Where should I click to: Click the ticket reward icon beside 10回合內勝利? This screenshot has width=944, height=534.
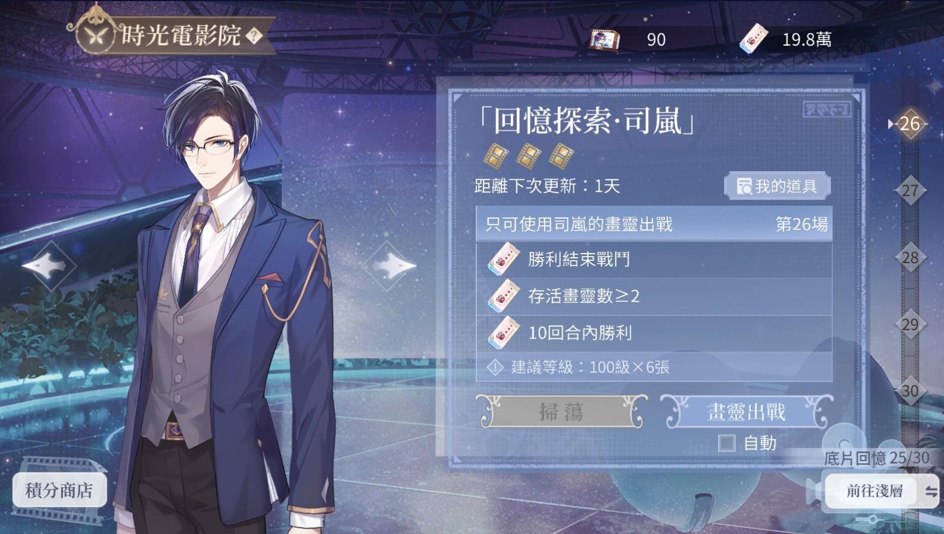tap(504, 333)
